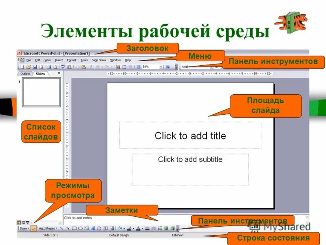This screenshot has width=326, height=245.
Task: Switch to the Outline tab
Action: tap(25, 73)
